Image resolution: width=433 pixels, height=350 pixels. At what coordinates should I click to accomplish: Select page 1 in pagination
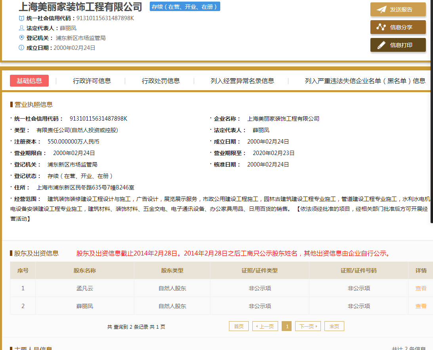(288, 326)
